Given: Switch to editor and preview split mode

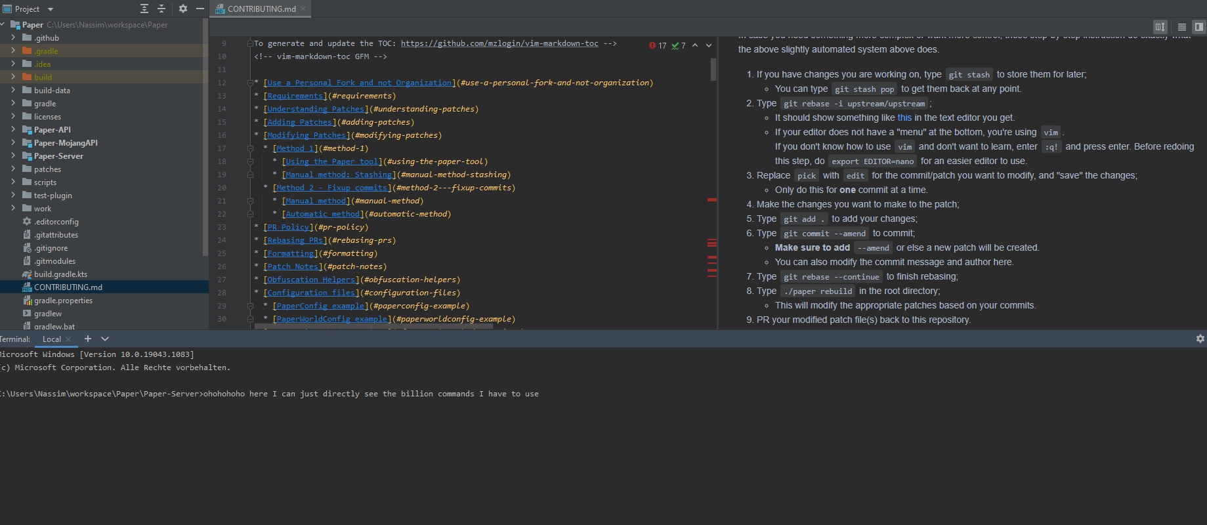Looking at the screenshot, I should tap(1199, 27).
